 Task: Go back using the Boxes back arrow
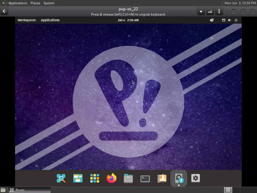(x=4, y=11)
